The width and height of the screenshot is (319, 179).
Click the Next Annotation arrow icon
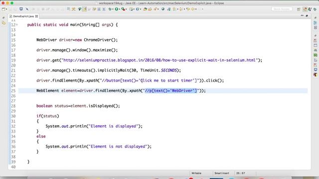(x=174, y=9)
